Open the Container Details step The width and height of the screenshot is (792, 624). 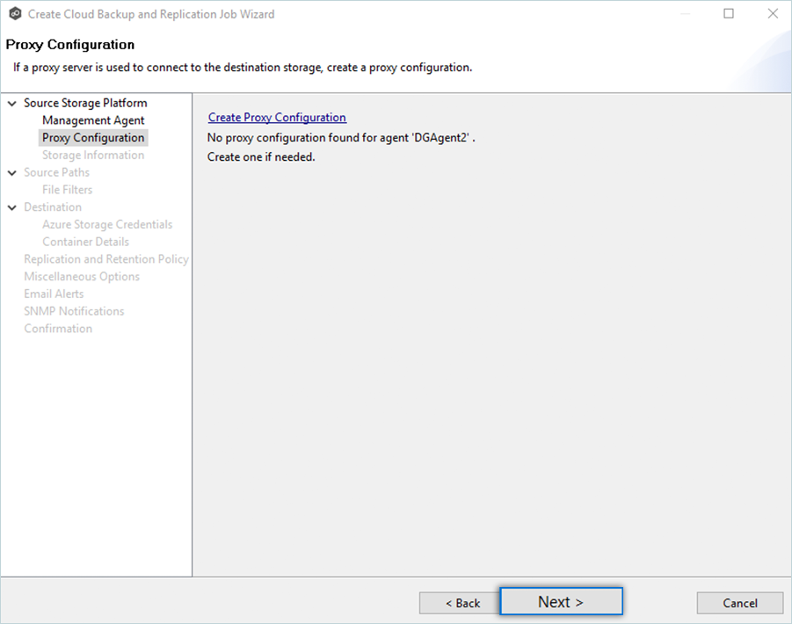(x=85, y=242)
